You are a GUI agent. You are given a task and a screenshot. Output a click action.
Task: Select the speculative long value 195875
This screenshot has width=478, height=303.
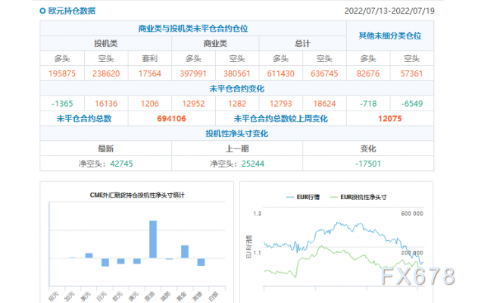pos(62,73)
